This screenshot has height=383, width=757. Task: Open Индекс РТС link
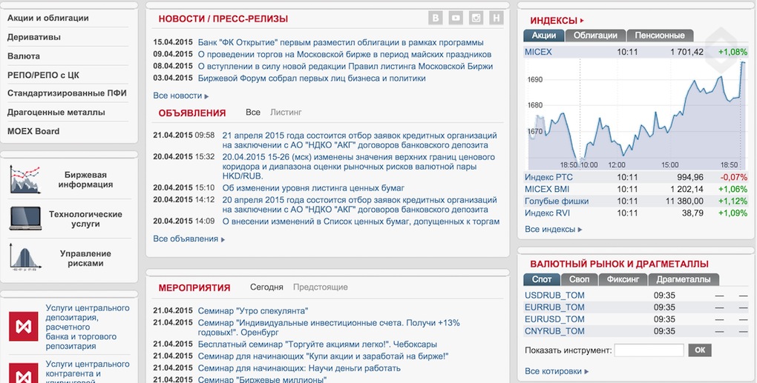548,177
